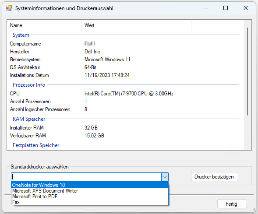The height and width of the screenshot is (214, 258).
Task: Click the value 15.02 GB
Action: click(94, 136)
